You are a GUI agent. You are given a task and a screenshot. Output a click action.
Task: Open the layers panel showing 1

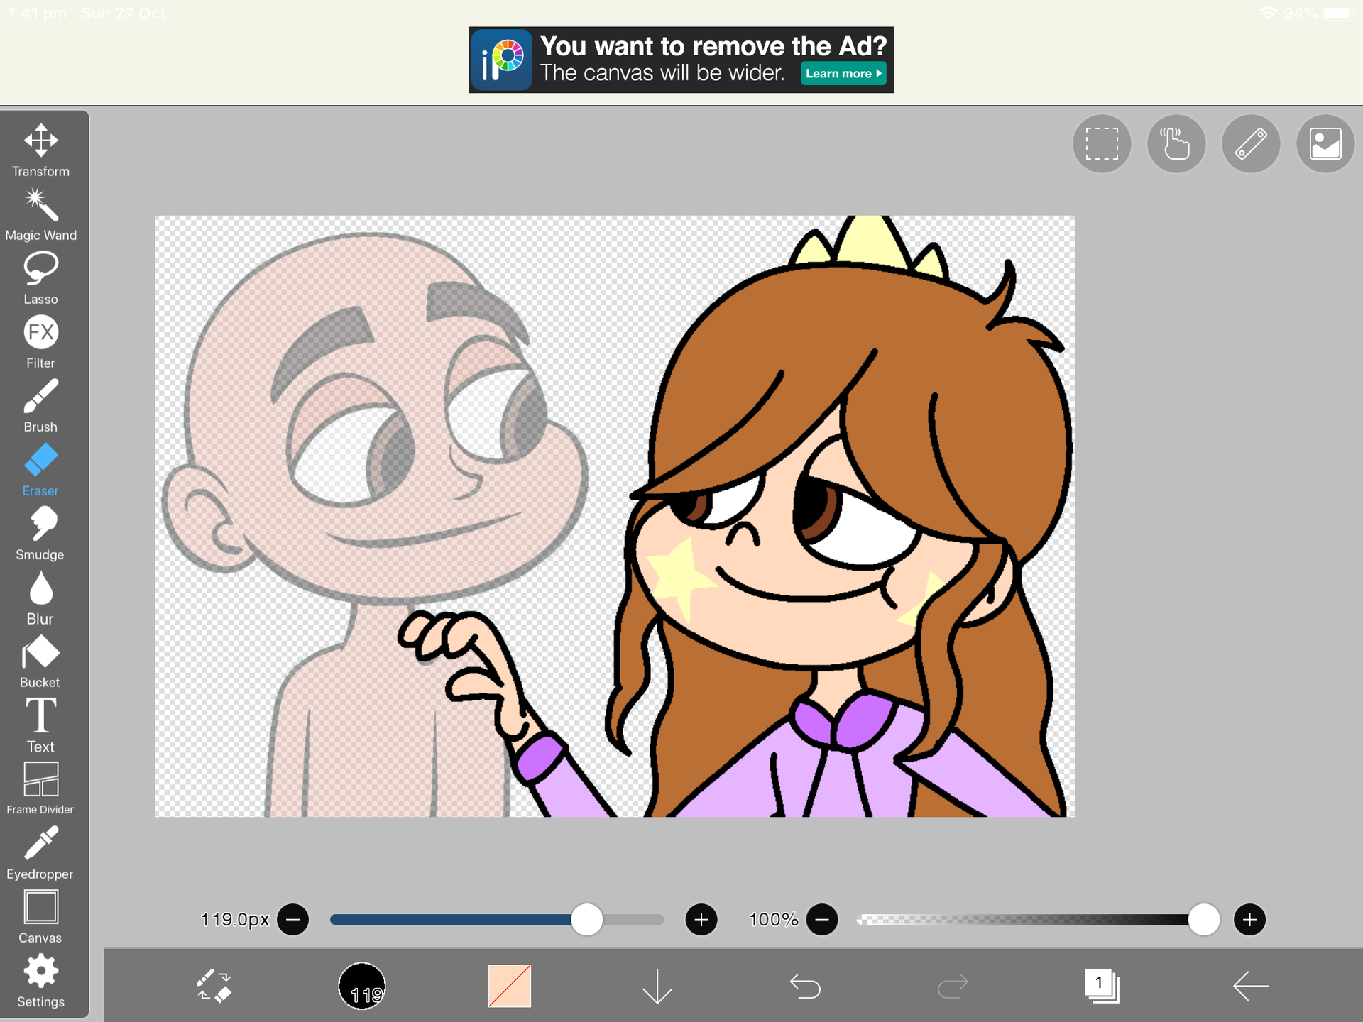coord(1102,986)
